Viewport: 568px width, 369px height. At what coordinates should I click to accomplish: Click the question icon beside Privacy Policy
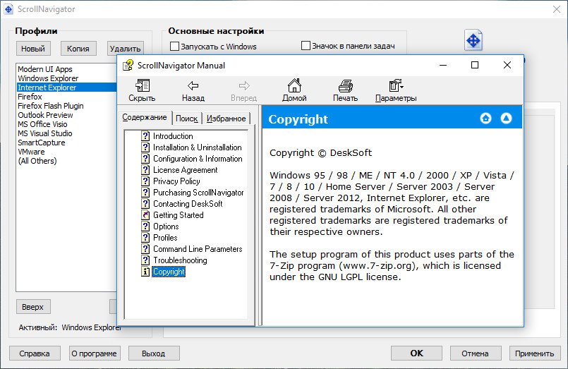point(145,181)
